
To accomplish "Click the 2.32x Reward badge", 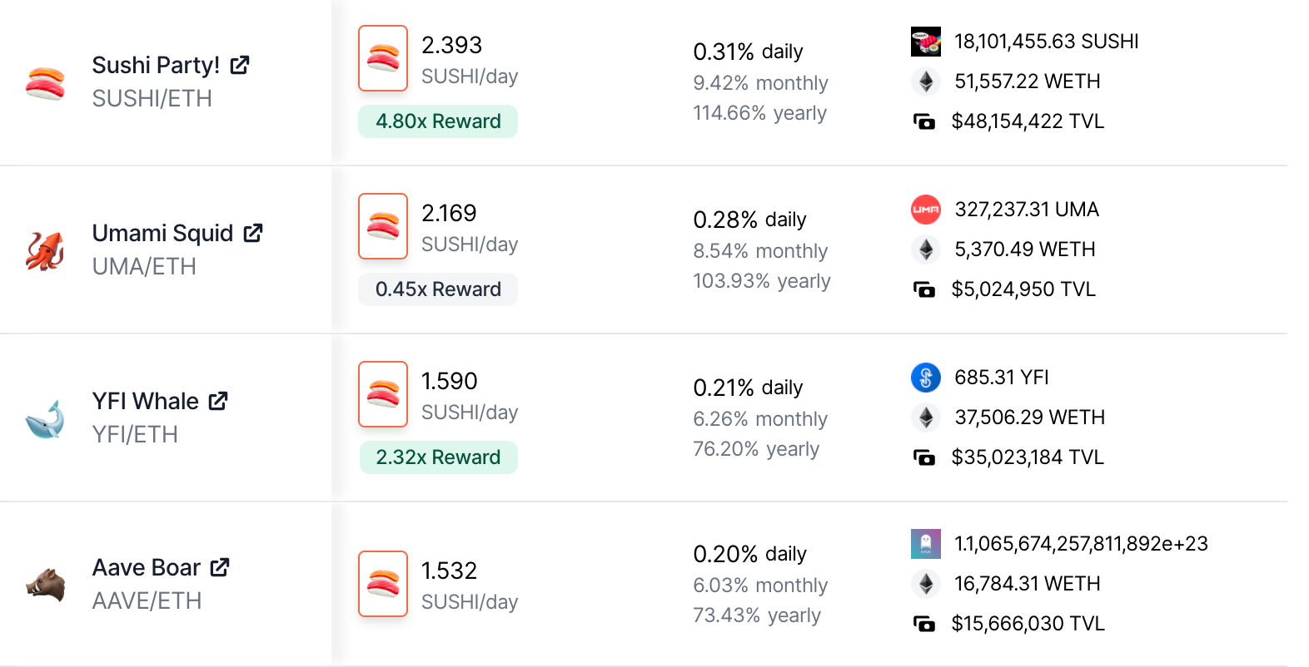I will coord(438,457).
